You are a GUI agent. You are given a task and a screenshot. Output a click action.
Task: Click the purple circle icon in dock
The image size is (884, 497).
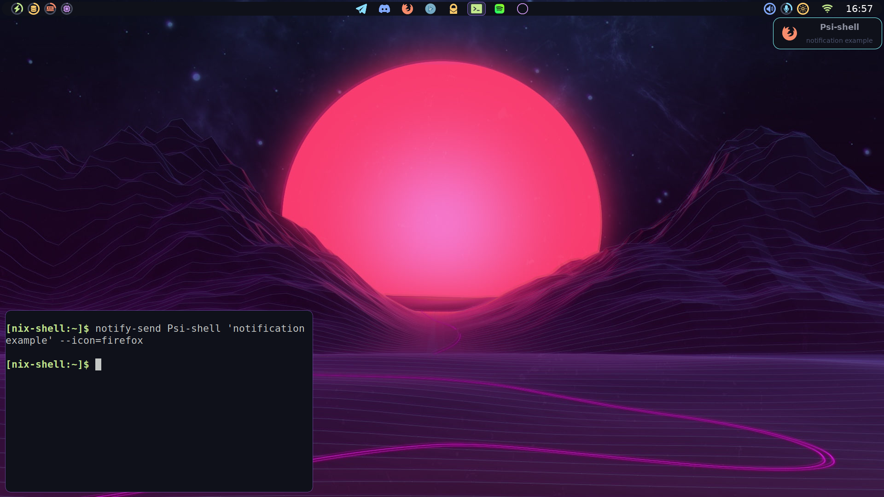[523, 9]
